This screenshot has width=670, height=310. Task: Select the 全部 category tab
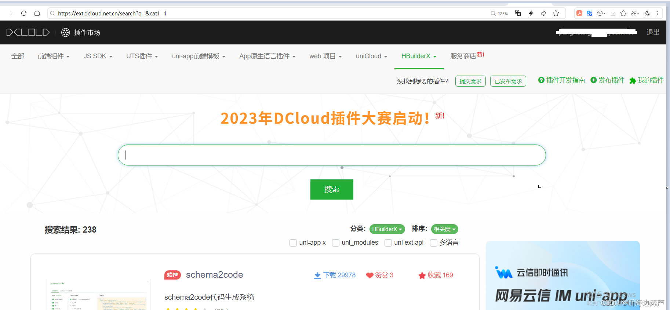coord(18,56)
